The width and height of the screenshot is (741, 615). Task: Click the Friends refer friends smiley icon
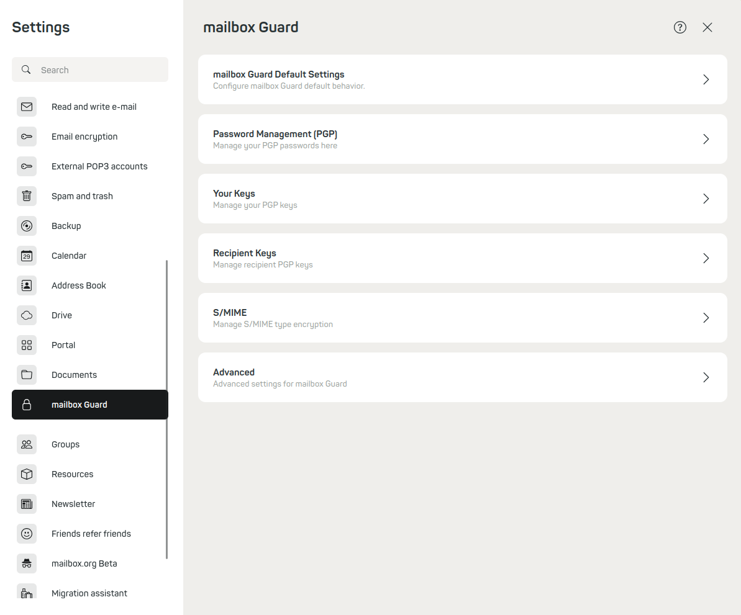(27, 534)
